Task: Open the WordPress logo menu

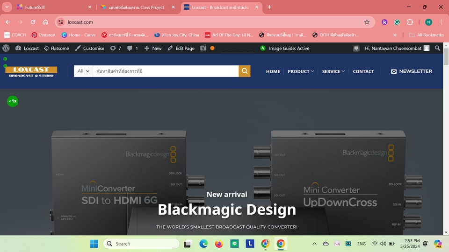Action: (6, 48)
